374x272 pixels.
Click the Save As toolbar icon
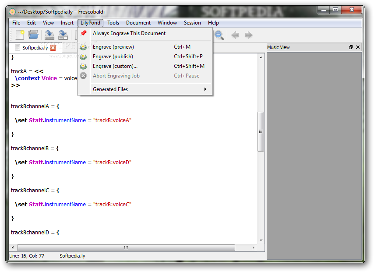63,35
